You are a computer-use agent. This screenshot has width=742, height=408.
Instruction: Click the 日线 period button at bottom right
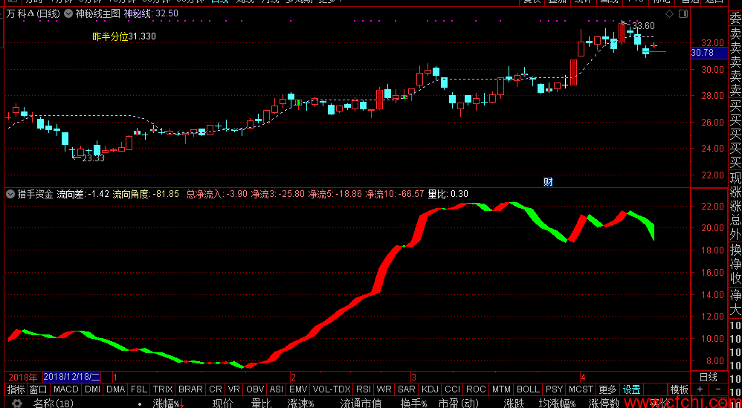coord(708,378)
